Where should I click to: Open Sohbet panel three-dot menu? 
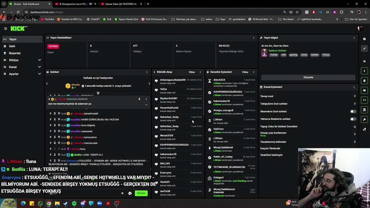tap(147, 72)
